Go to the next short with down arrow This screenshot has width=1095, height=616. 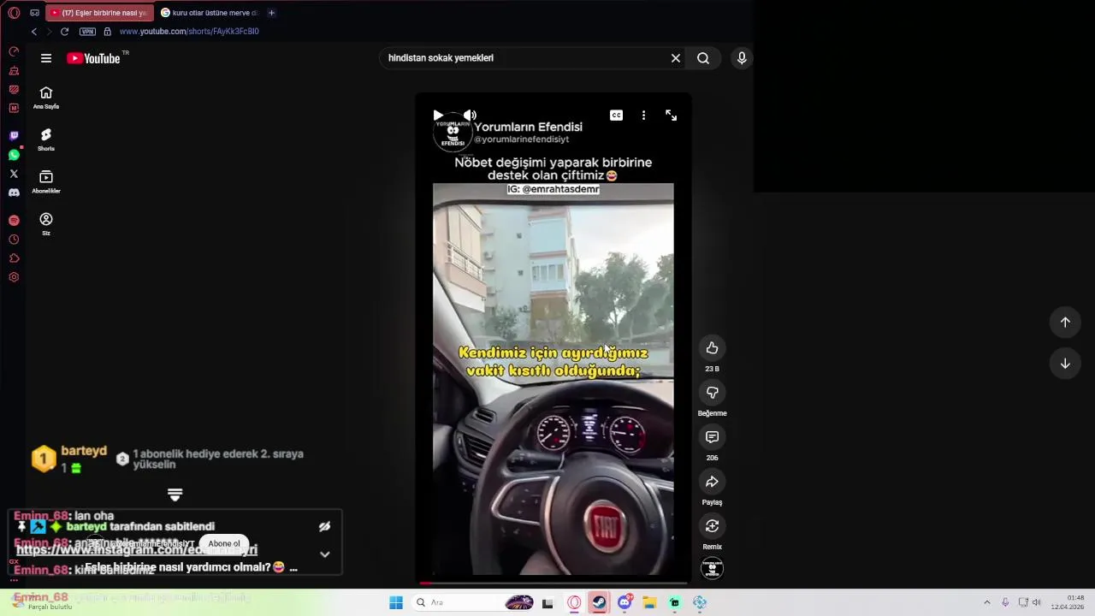[x=1065, y=363]
